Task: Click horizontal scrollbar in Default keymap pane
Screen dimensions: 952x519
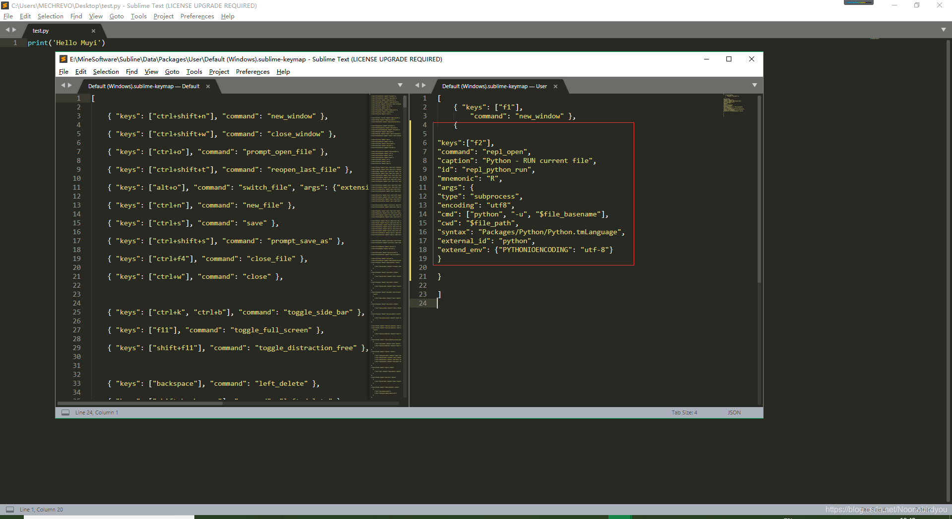Action: [x=141, y=403]
